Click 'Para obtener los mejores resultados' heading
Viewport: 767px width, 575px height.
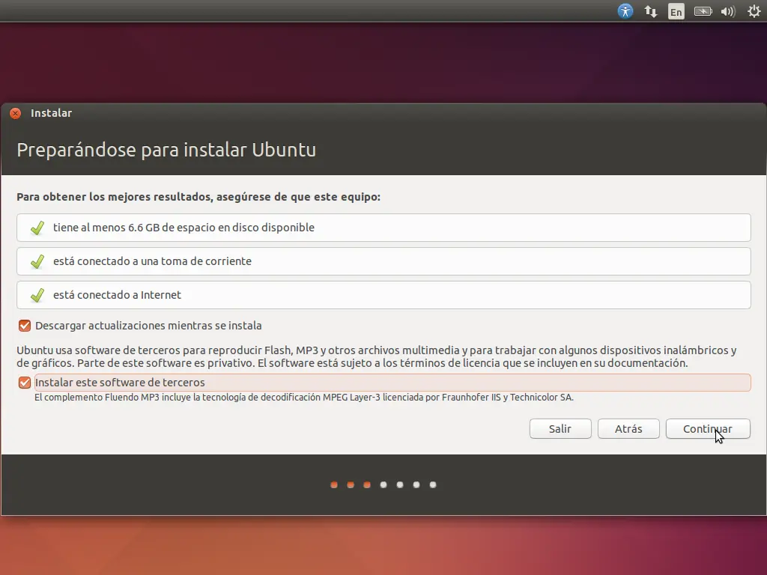coord(114,197)
